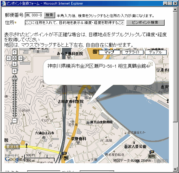The image size is (179, 173).
Task: Click the 検索 postal code search button
Action: 49,15
